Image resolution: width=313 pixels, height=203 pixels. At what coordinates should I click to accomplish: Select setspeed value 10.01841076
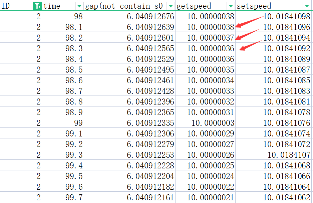(x=274, y=122)
